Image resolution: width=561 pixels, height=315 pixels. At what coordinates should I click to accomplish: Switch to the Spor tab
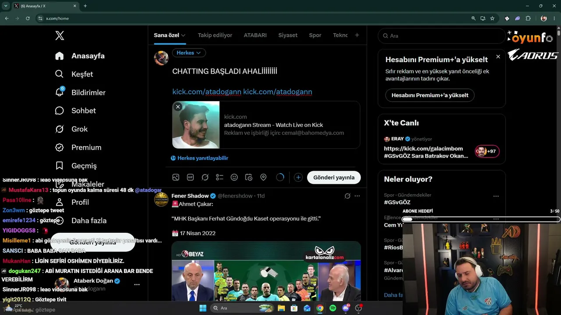coord(315,35)
